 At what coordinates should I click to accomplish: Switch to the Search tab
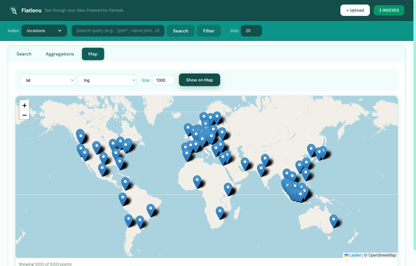click(24, 54)
